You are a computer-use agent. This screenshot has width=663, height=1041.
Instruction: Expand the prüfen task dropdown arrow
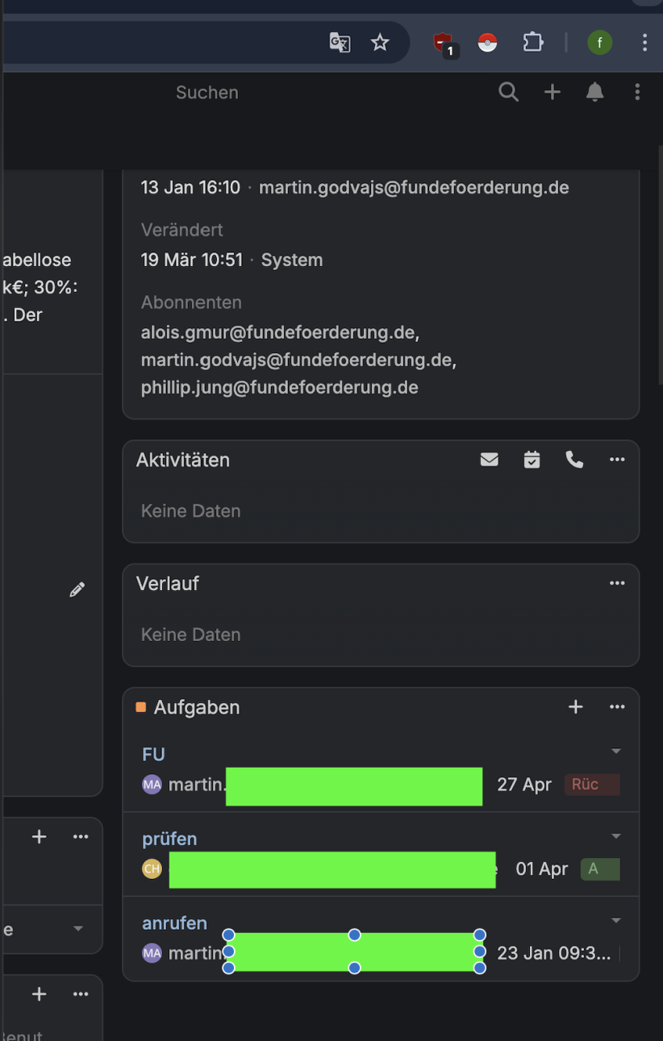tap(616, 836)
